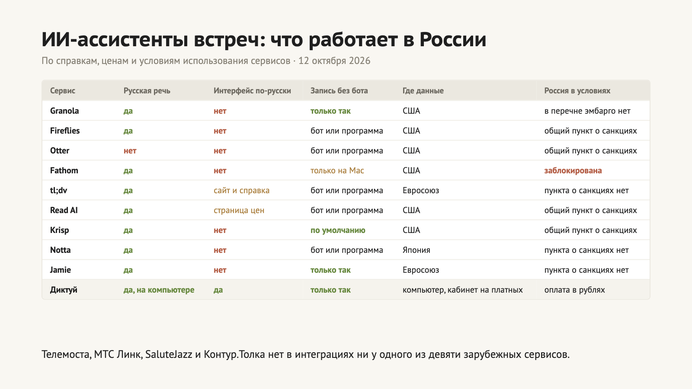Select the red 'заблокирована' cell for Fathom

(573, 170)
